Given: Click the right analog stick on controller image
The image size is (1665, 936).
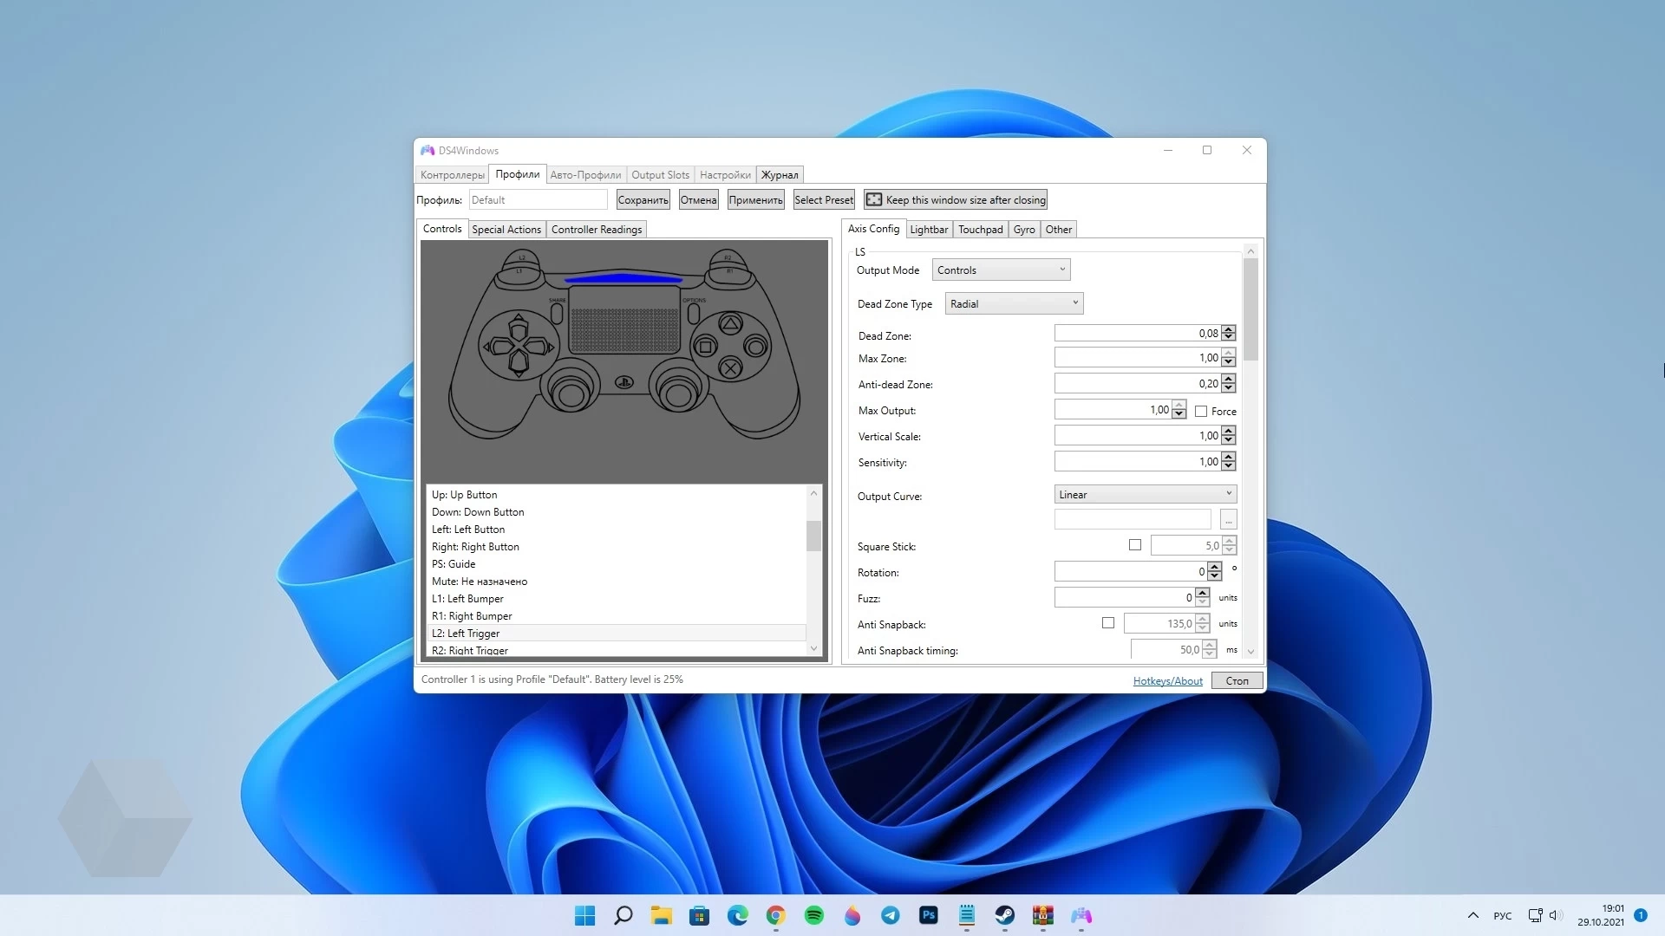Looking at the screenshot, I should pos(678,394).
